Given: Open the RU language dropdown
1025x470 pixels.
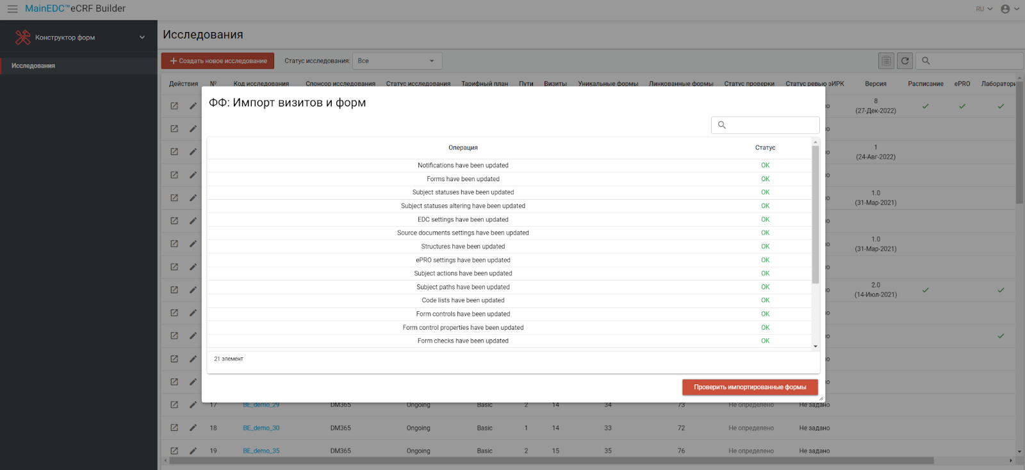Looking at the screenshot, I should pos(984,9).
